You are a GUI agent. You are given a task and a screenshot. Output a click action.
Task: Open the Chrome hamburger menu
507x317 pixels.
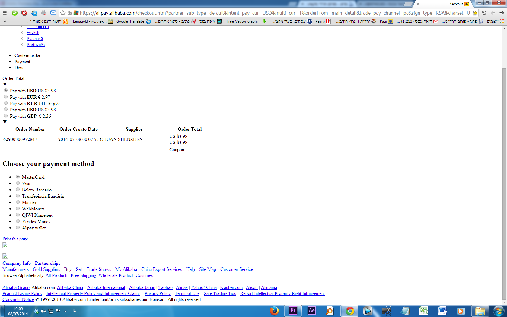[5, 13]
